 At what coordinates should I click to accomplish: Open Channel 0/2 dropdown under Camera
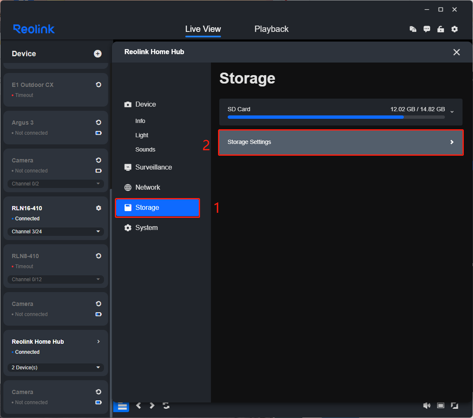pyautogui.click(x=55, y=184)
